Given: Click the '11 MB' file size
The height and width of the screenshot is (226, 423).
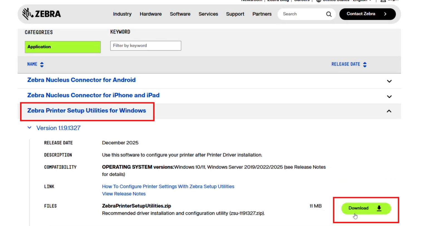Looking at the screenshot, I should click(316, 206).
